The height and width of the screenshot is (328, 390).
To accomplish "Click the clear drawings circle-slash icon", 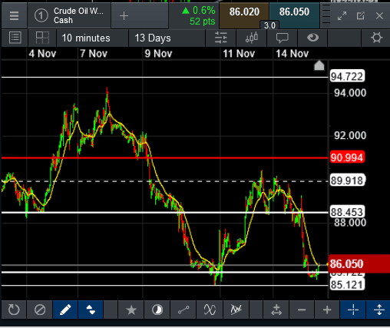I will click(x=40, y=310).
